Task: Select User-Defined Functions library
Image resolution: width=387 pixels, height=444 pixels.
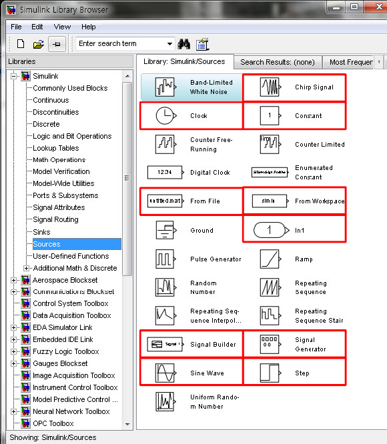Action: click(x=71, y=256)
